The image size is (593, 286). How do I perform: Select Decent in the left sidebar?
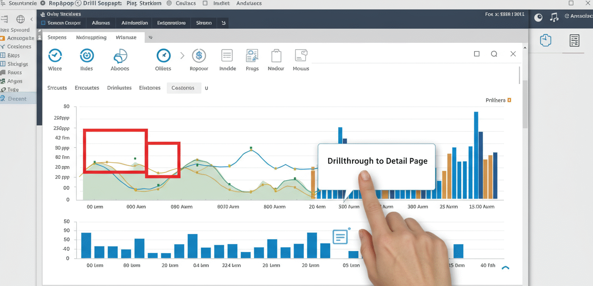click(x=17, y=99)
